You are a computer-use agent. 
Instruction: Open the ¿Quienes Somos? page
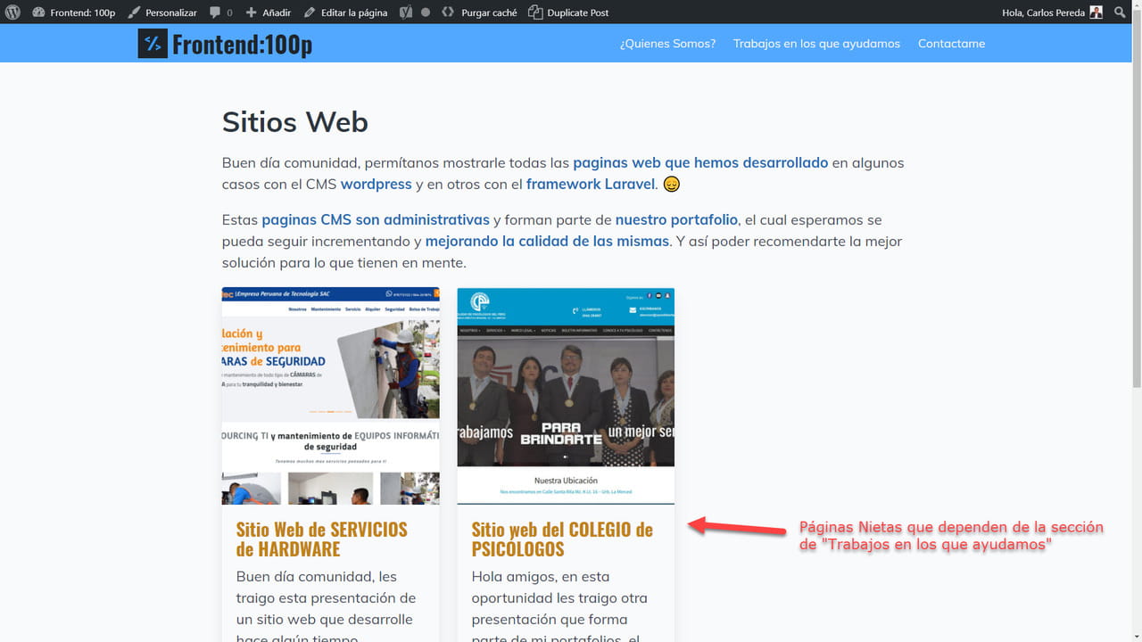[x=667, y=43]
